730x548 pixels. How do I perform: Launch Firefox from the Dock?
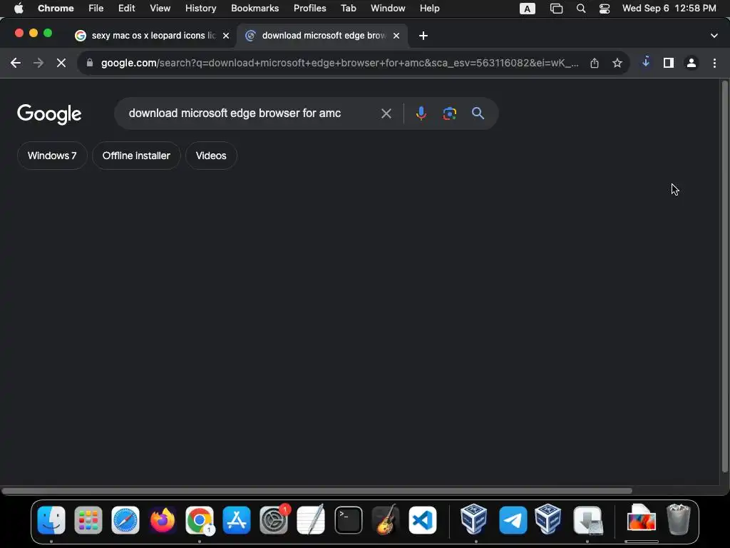pyautogui.click(x=163, y=520)
